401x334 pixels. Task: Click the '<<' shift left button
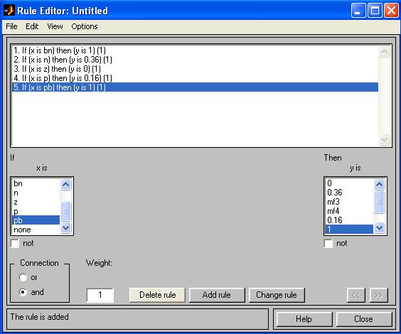coord(356,295)
